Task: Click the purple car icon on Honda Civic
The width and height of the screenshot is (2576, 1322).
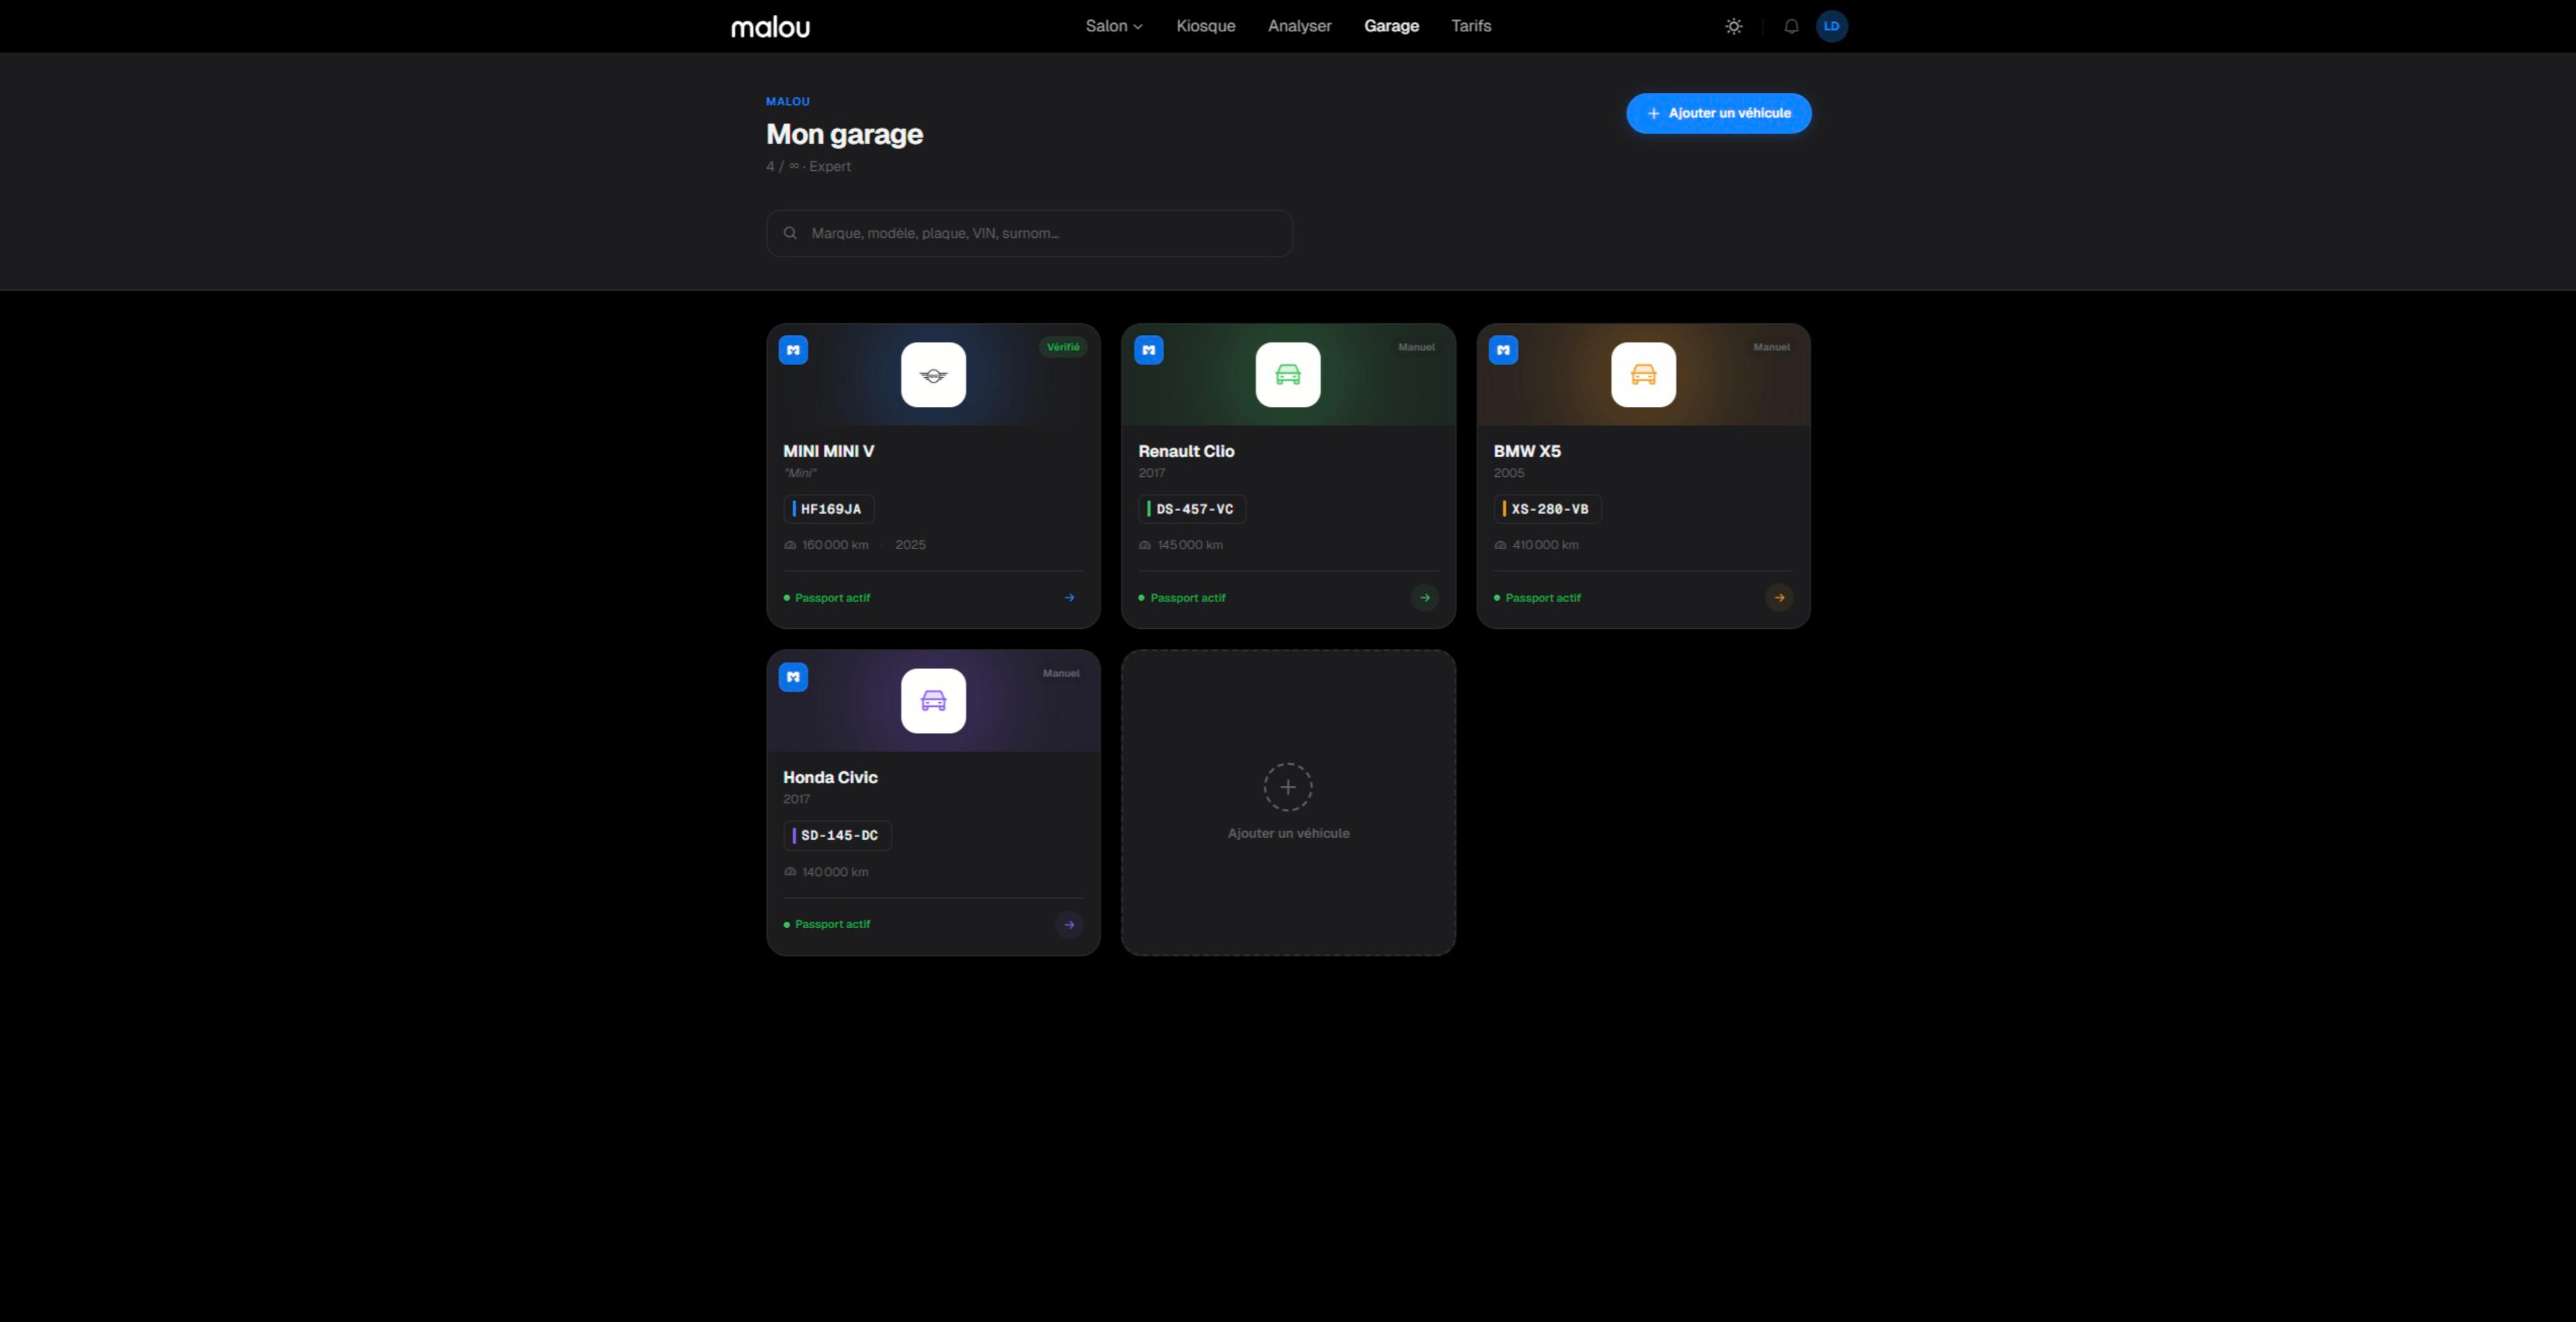Action: click(x=933, y=701)
